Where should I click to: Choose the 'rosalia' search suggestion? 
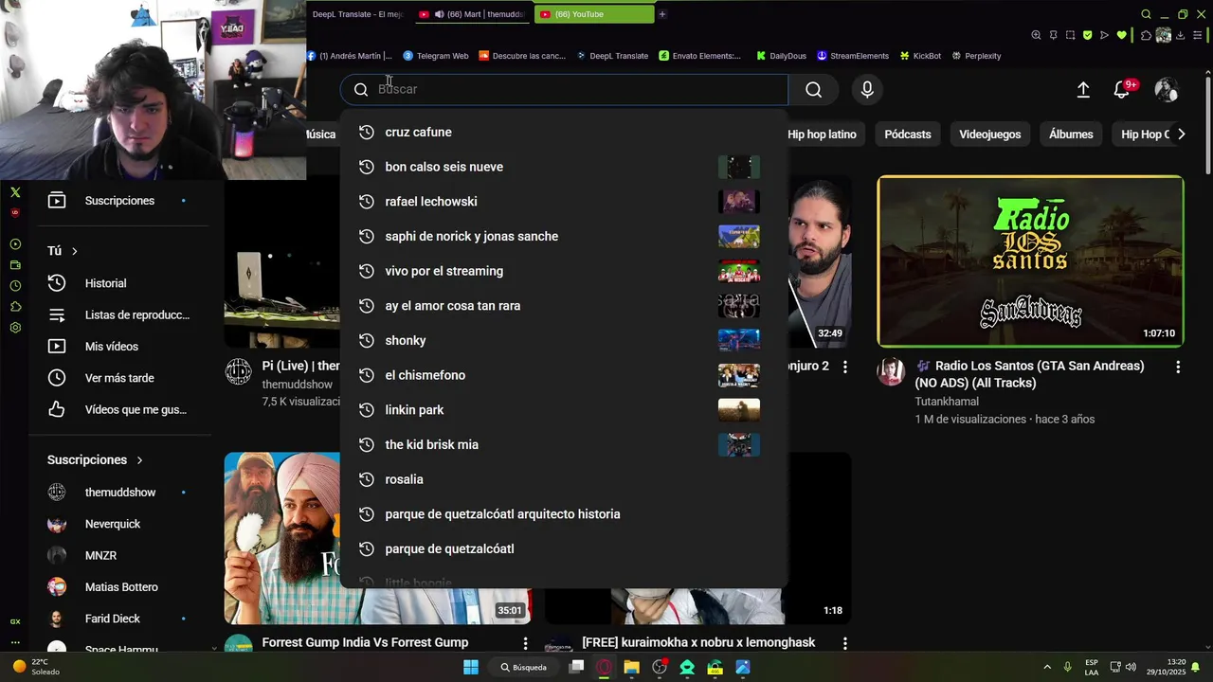point(564,479)
